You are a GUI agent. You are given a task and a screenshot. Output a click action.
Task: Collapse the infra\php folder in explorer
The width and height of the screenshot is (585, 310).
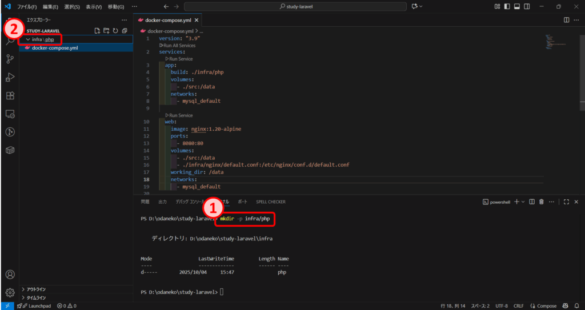point(27,39)
